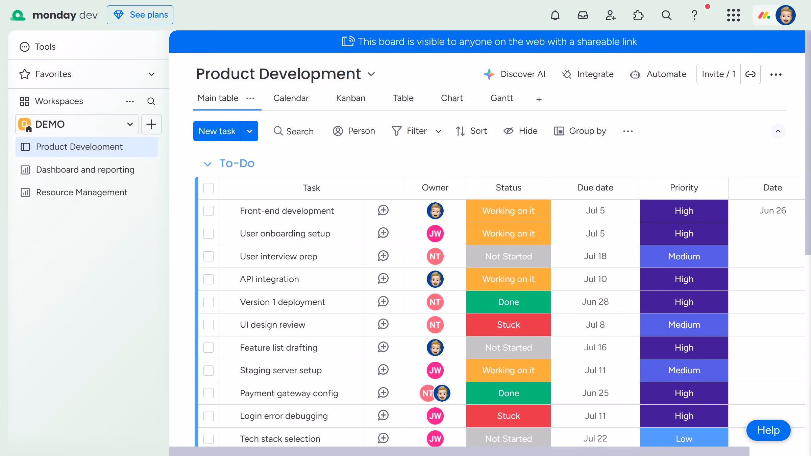Viewport: 811px width, 456px height.
Task: Check the User onboarding setup row
Action: 208,233
